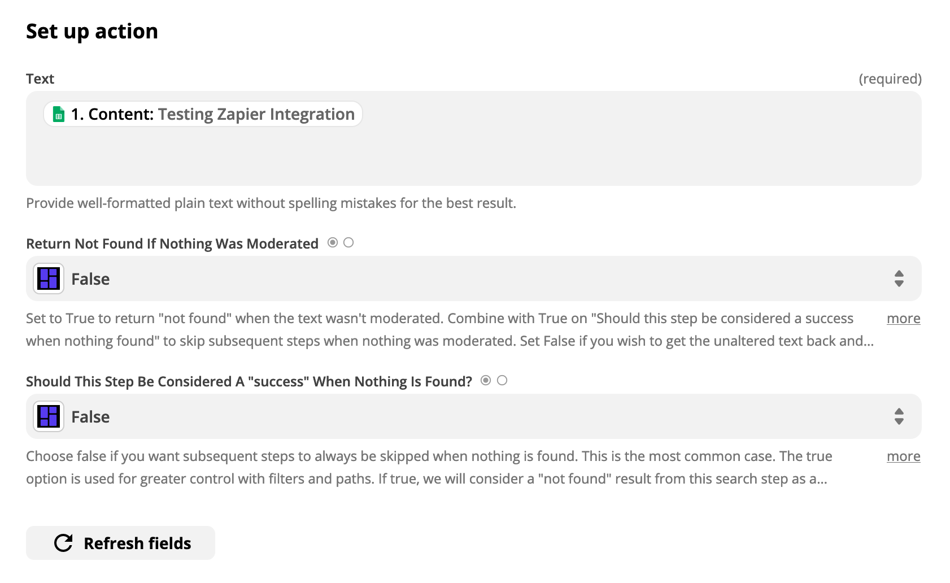Click app icon in Return Not Found dropdown
This screenshot has width=950, height=583.
coord(49,279)
